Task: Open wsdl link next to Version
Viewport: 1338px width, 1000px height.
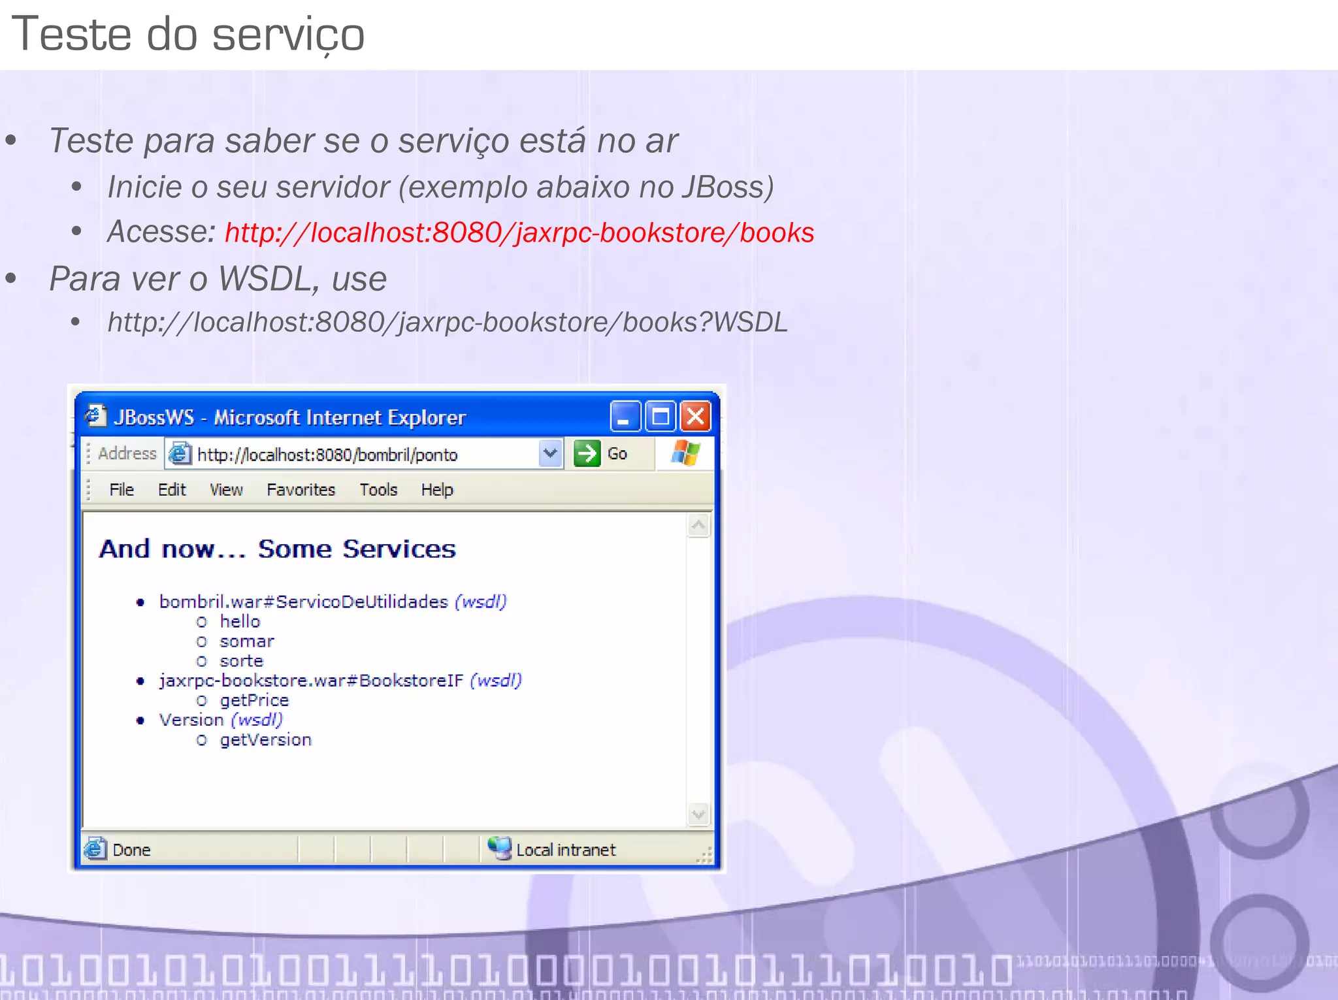Action: [257, 720]
